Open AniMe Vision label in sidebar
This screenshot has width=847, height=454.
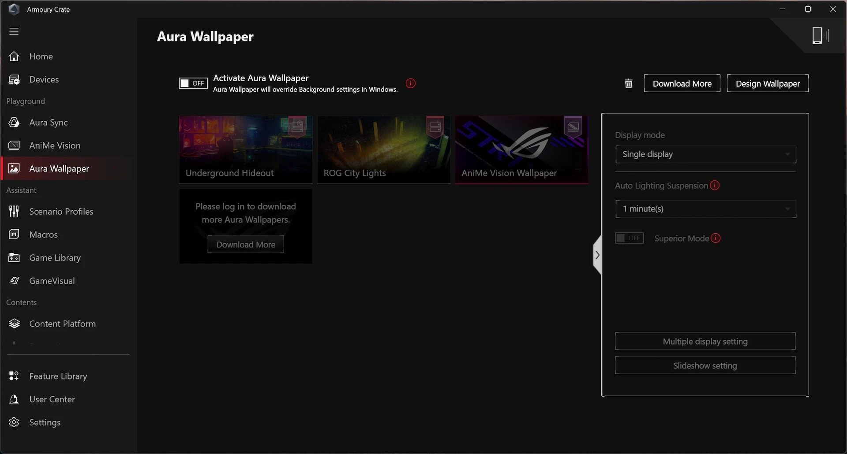pyautogui.click(x=55, y=145)
